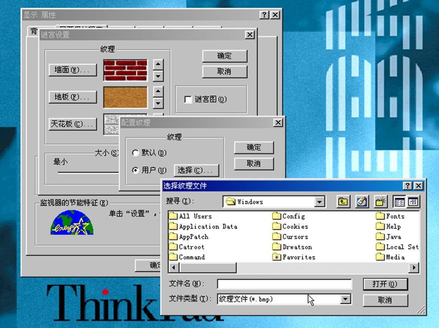This screenshot has height=328, width=439.
Task: Click 取消 in file selection dialog
Action: tap(385, 300)
